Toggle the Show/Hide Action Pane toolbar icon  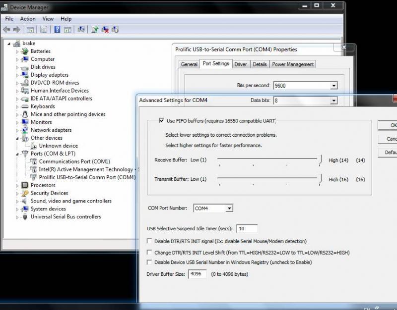click(x=67, y=30)
